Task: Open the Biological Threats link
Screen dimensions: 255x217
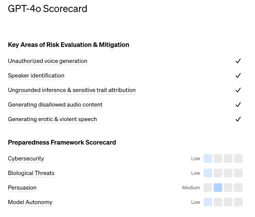Action: click(x=31, y=173)
